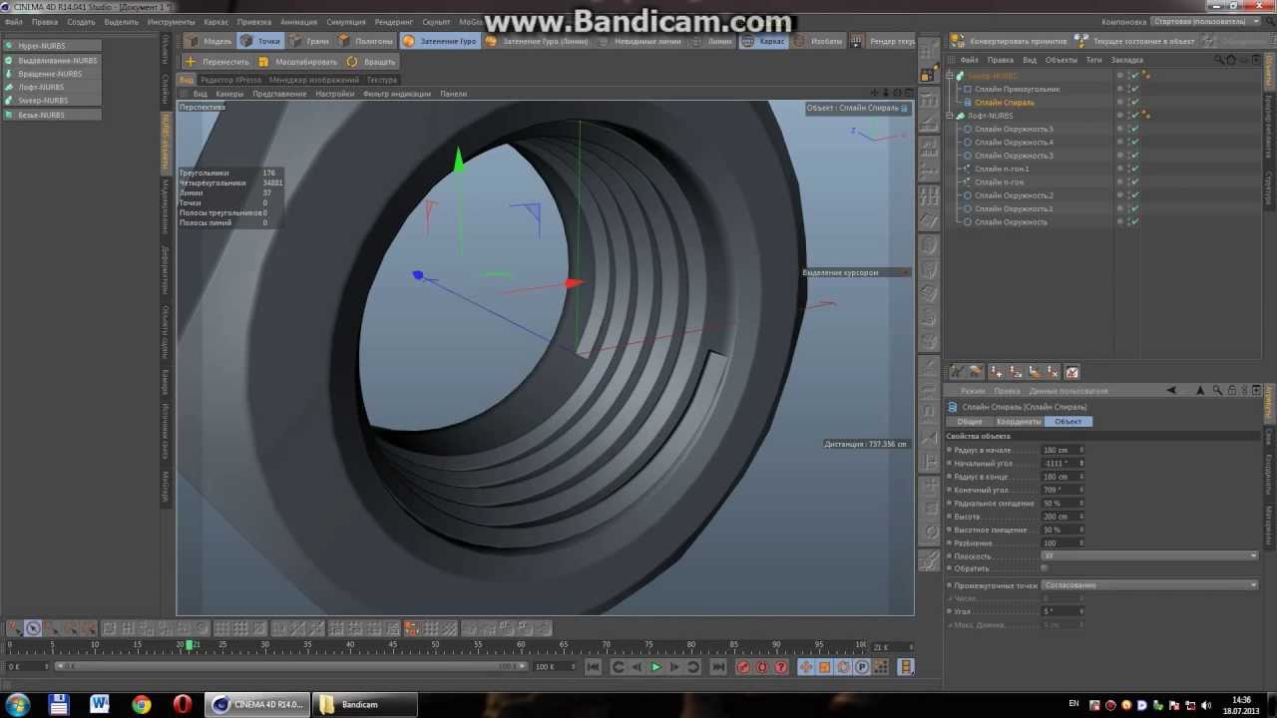Toggle enable checkmark for Сплайн Окружность.2
The image size is (1277, 718).
tap(1134, 195)
